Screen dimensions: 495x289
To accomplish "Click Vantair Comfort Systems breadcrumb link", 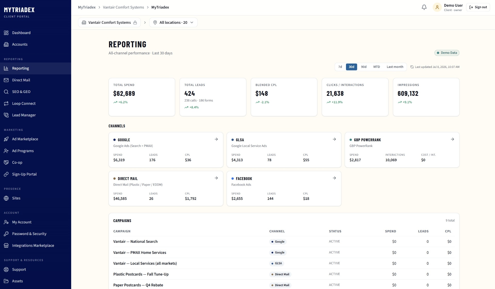I will pyautogui.click(x=123, y=7).
